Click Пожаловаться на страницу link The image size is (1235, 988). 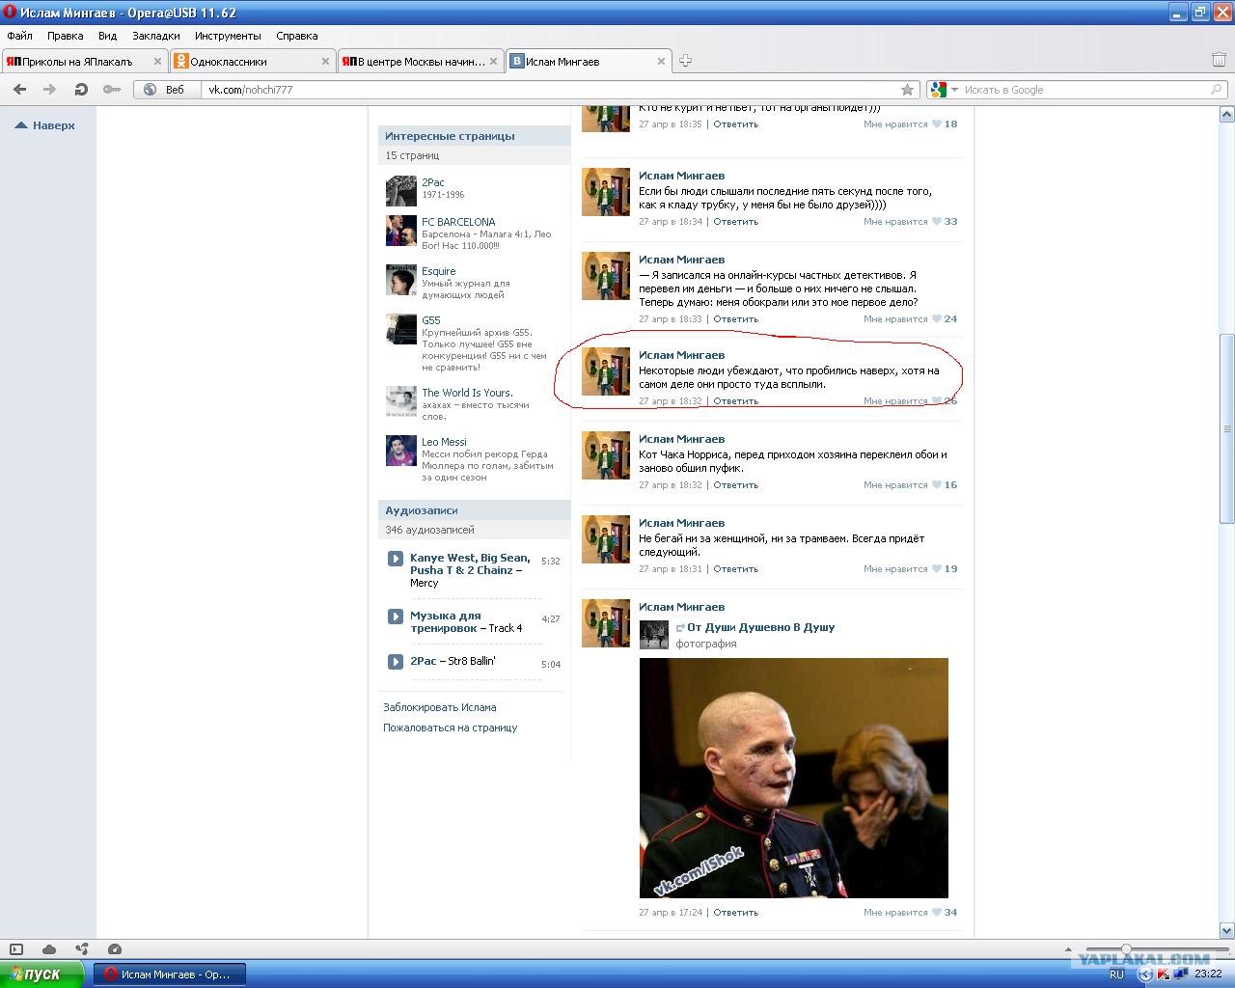(x=451, y=727)
